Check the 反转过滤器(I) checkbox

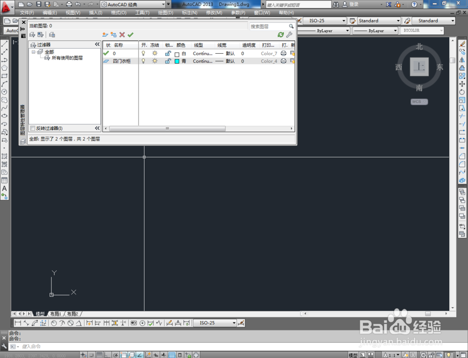click(x=33, y=128)
